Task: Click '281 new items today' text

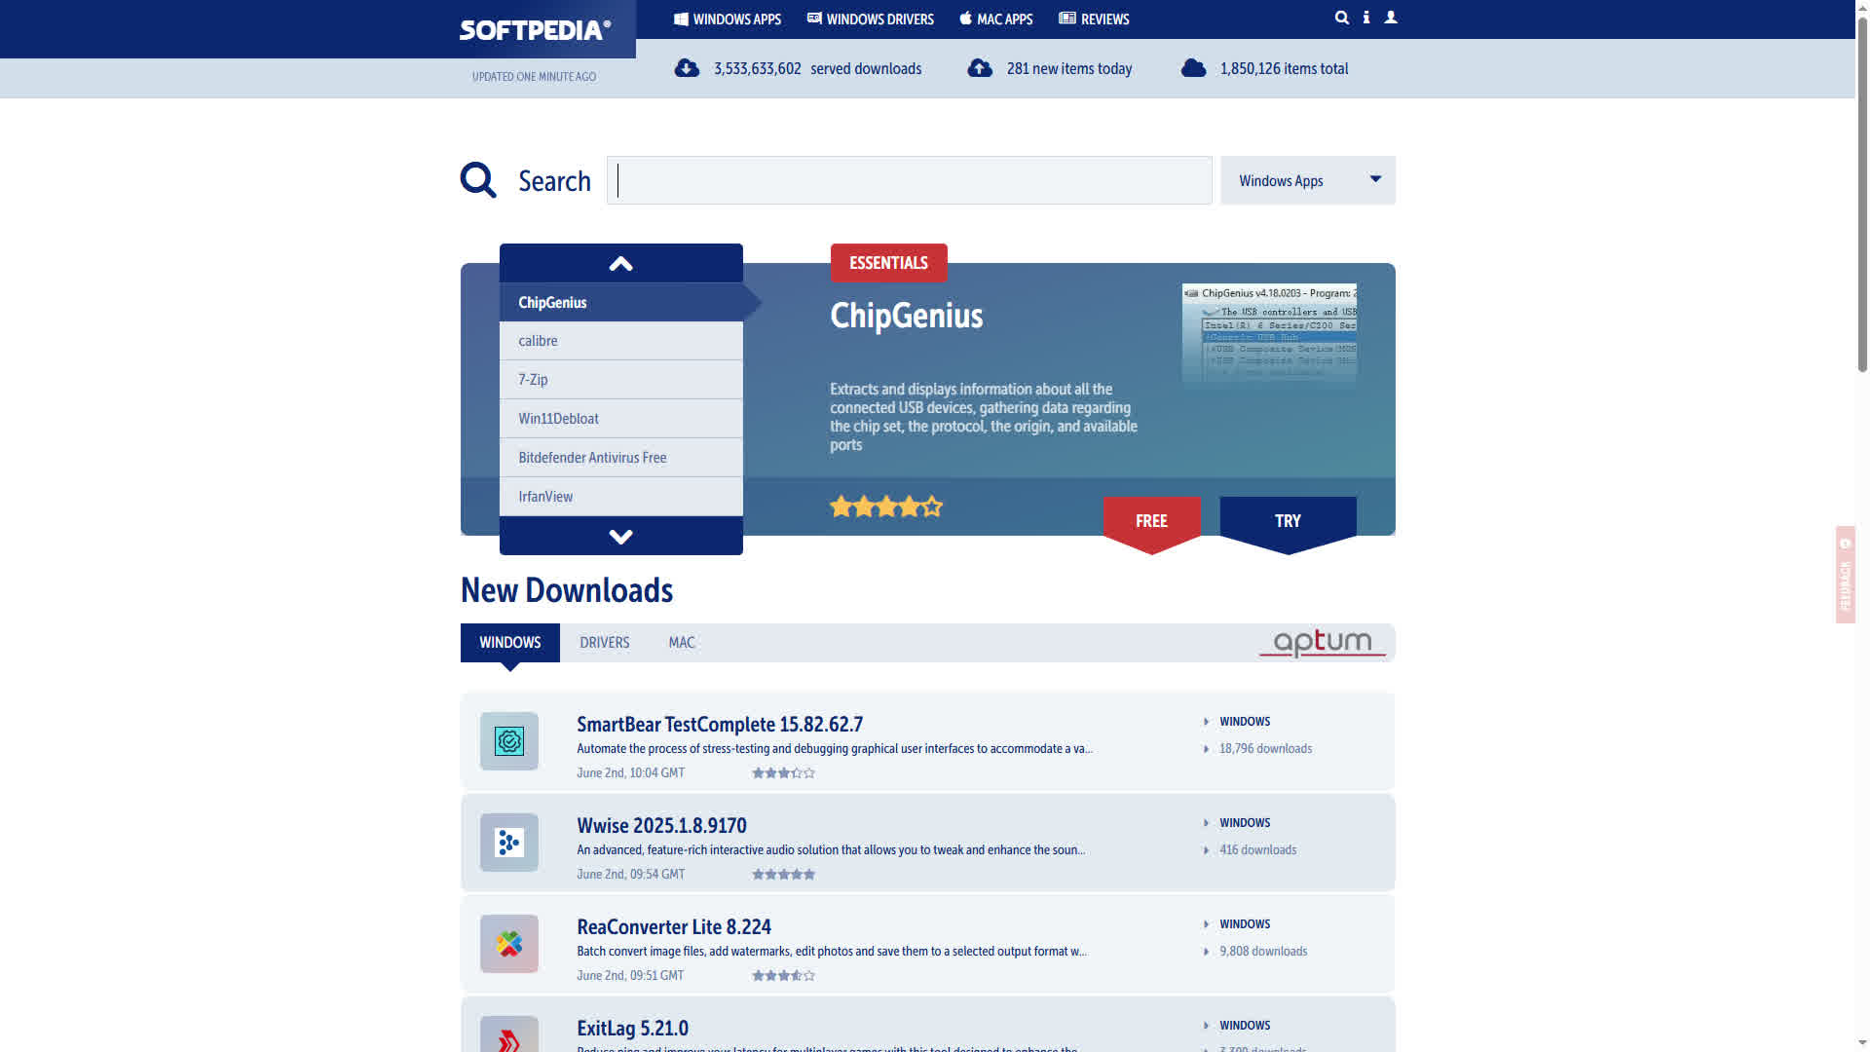Action: click(1069, 68)
